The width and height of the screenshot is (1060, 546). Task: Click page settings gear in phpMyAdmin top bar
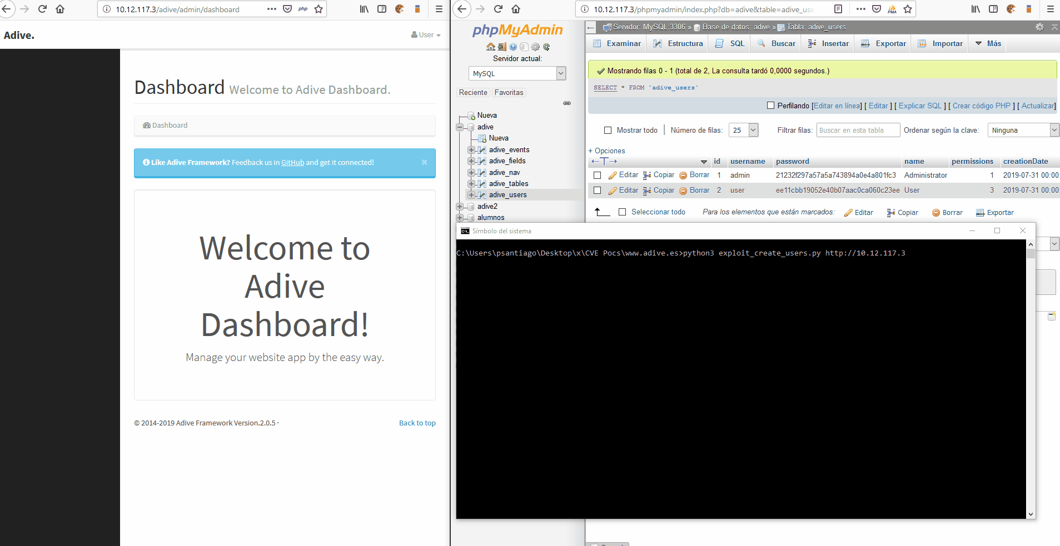click(1039, 27)
